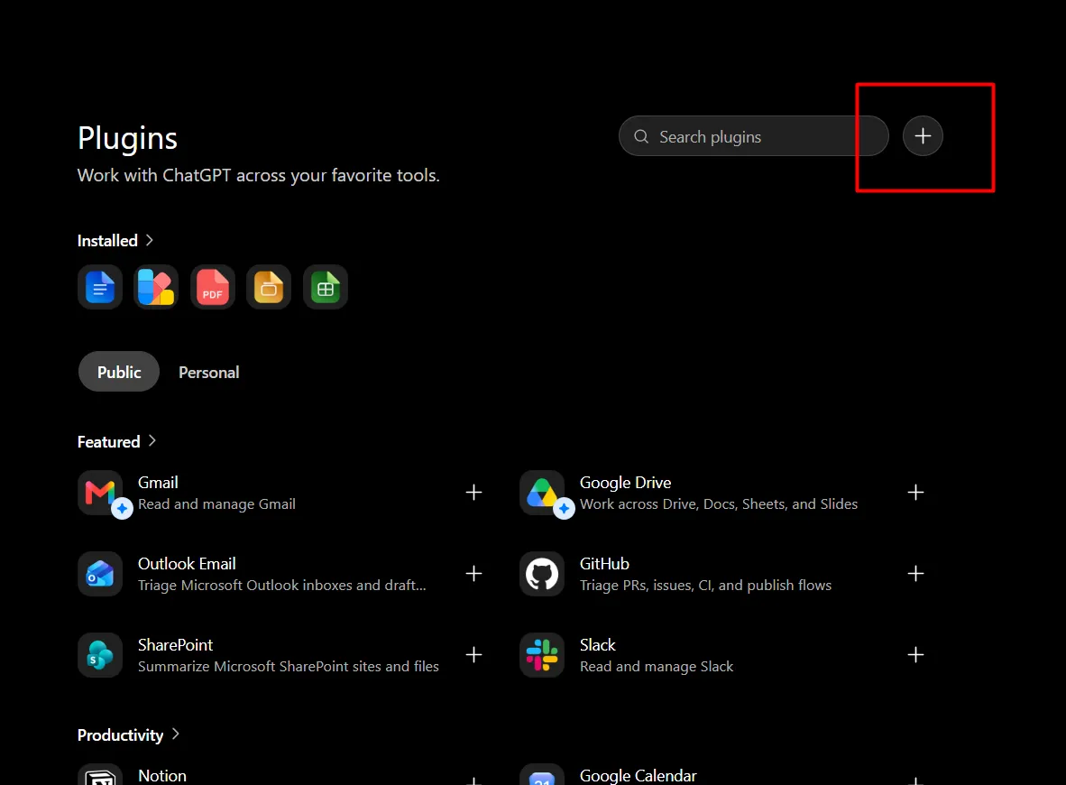Click 'Read and manage Slack' description

click(x=657, y=667)
